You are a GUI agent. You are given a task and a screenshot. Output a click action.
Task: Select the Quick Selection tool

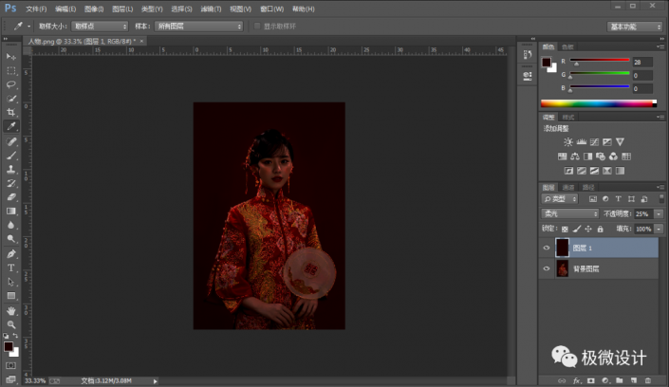[11, 99]
